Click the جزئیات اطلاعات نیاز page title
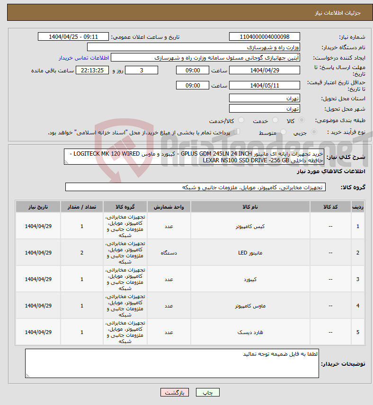 (337, 13)
